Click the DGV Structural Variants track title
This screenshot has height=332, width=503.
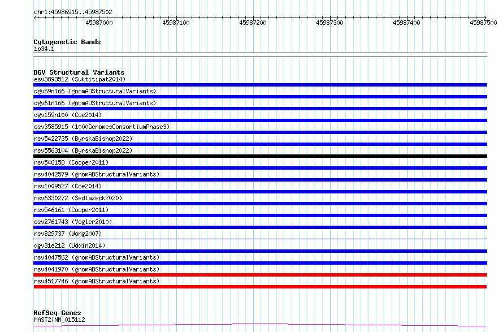click(79, 72)
